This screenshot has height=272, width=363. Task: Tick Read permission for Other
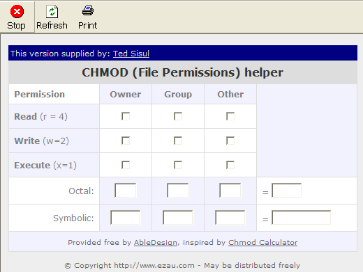(x=230, y=116)
